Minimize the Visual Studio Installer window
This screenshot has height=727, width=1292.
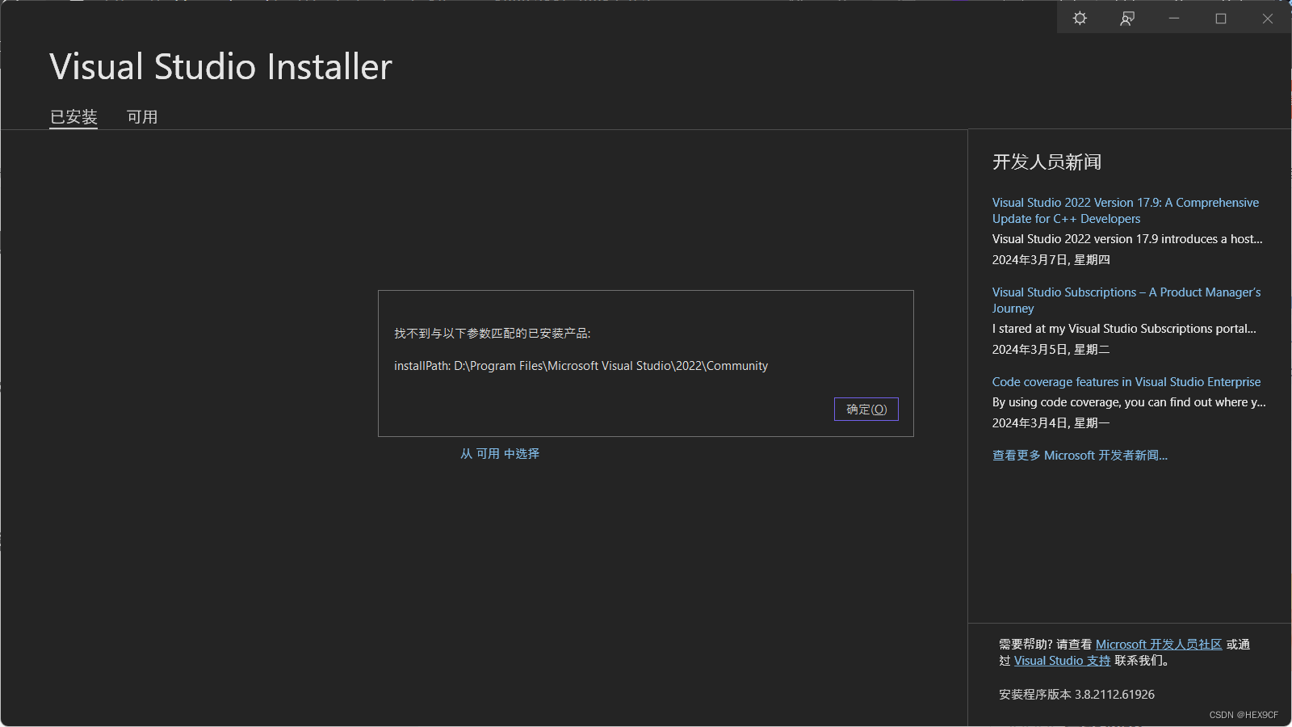[1173, 18]
